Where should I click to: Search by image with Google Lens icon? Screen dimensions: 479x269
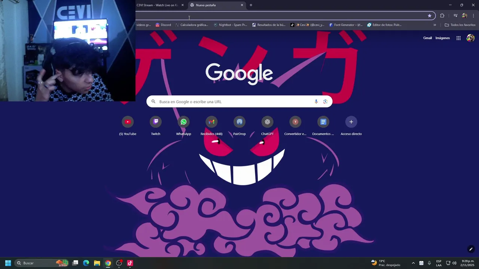point(325,102)
